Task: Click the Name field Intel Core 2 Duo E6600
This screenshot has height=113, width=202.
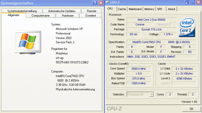Action: 151,20
